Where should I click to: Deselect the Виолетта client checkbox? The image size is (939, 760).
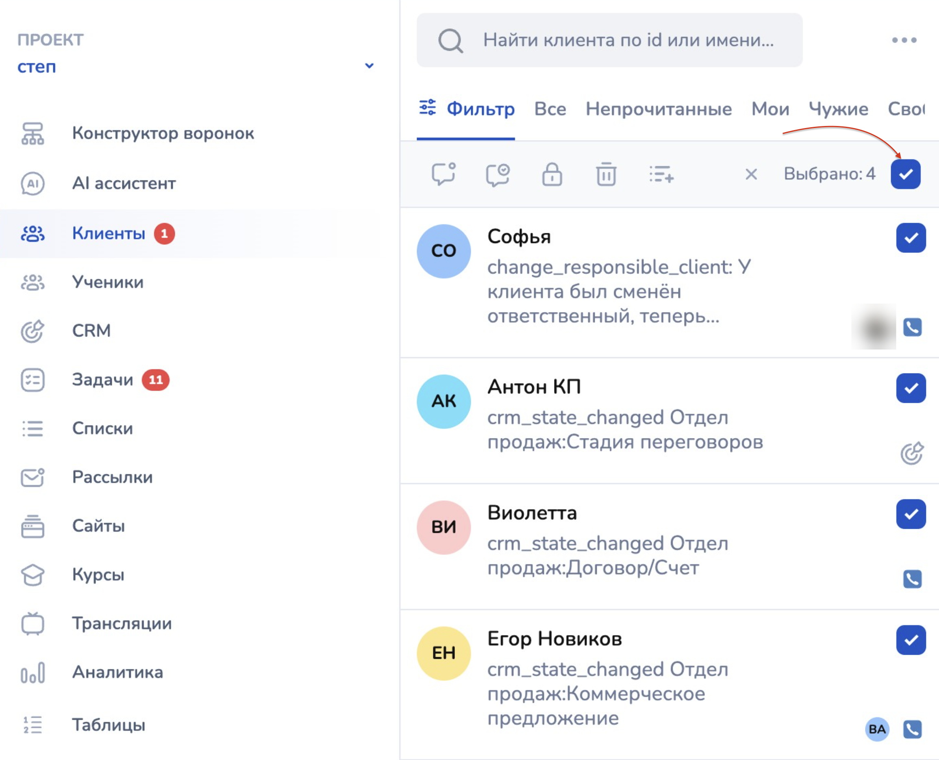click(911, 514)
